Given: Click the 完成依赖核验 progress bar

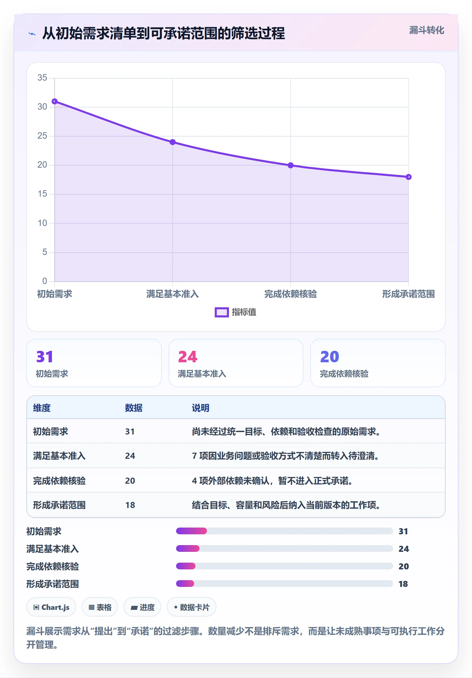Looking at the screenshot, I should [x=284, y=566].
